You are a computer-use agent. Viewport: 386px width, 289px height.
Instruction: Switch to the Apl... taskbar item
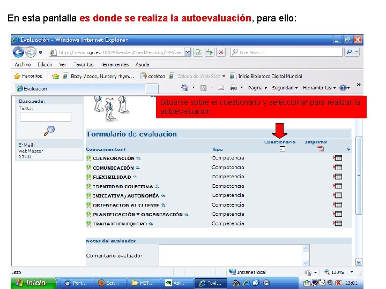pos(176,283)
